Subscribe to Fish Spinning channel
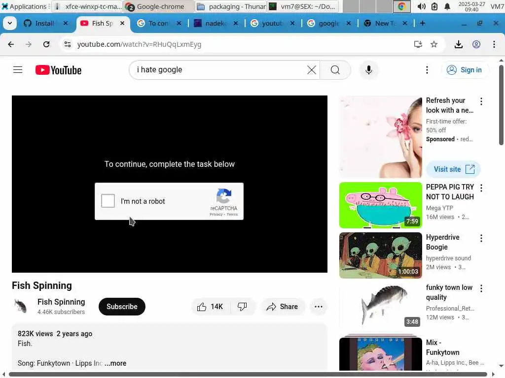The width and height of the screenshot is (505, 378). pyautogui.click(x=122, y=307)
